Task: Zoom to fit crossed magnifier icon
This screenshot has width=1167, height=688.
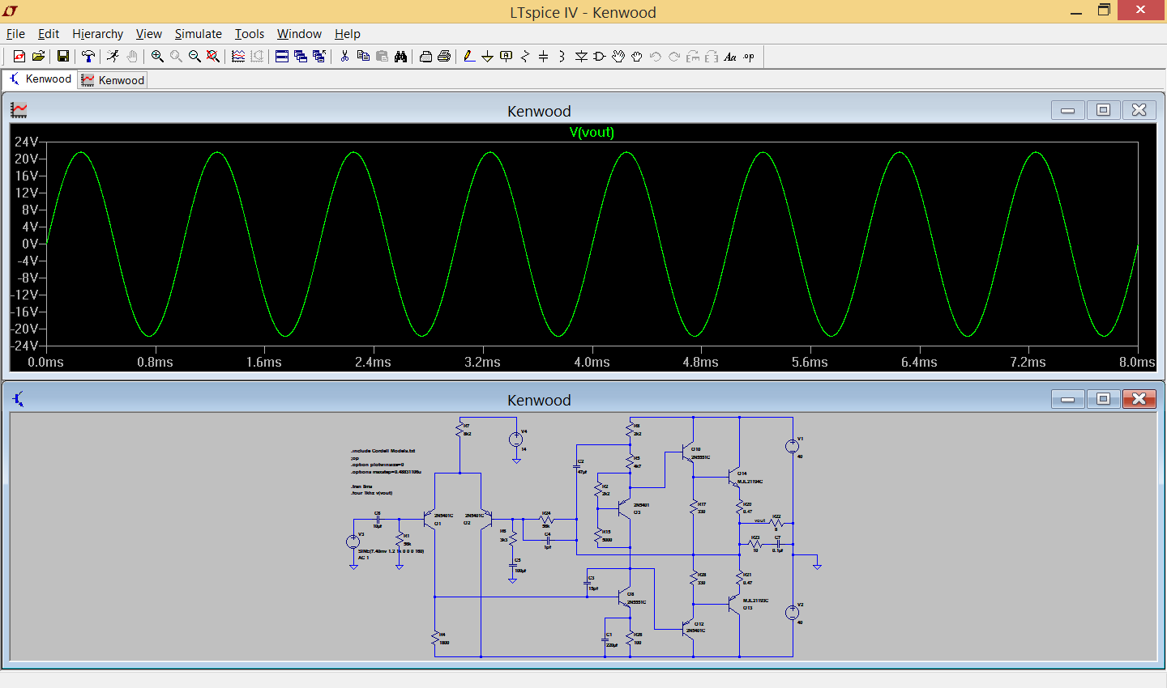Action: (x=213, y=57)
